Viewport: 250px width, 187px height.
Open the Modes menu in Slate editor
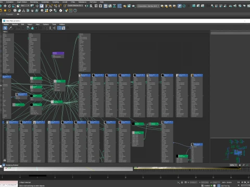point(6,24)
